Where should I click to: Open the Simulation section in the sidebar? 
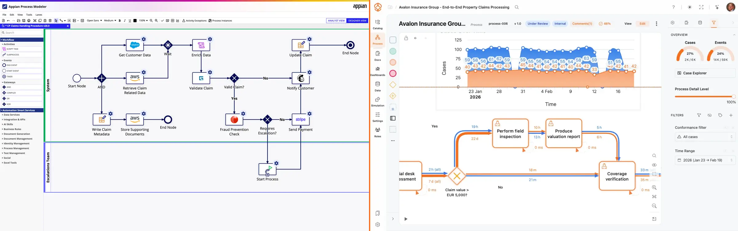point(378,102)
